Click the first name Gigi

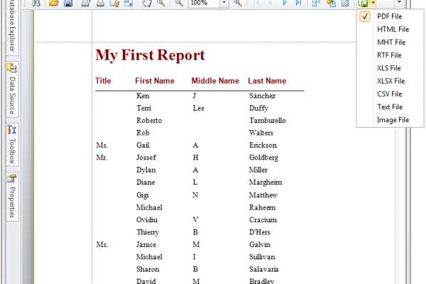(143, 195)
